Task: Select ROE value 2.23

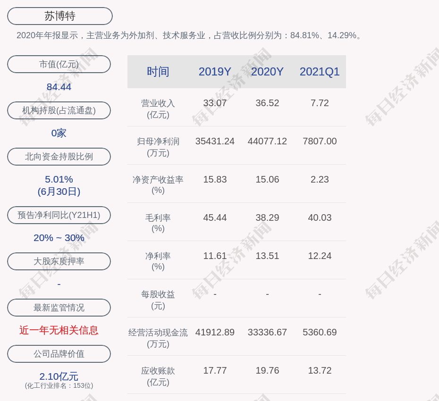Action: [x=320, y=179]
